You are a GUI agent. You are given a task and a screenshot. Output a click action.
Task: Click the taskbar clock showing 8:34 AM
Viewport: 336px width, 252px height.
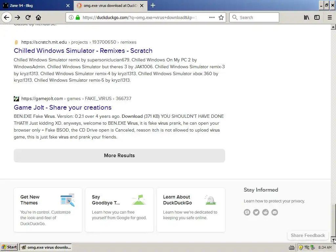coord(325,247)
